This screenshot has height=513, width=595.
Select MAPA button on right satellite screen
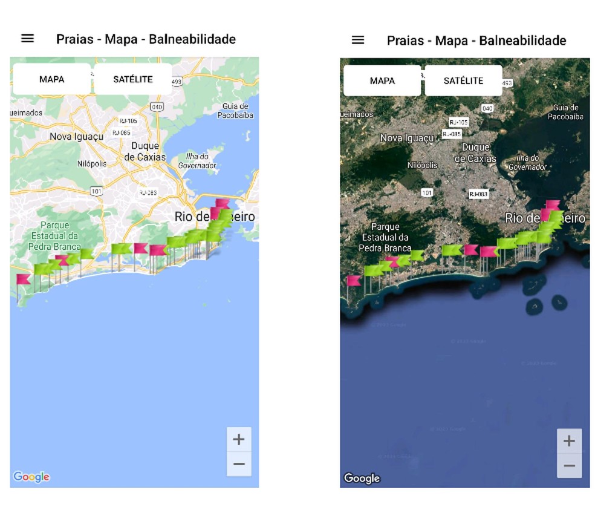[x=382, y=80]
